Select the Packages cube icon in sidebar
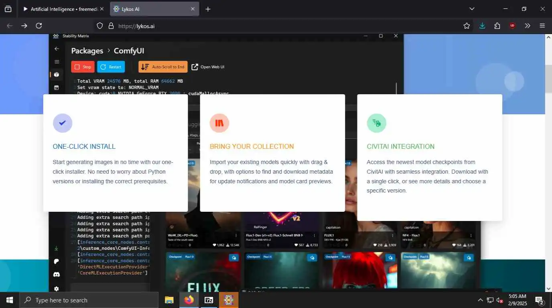This screenshot has width=552, height=308. click(57, 75)
